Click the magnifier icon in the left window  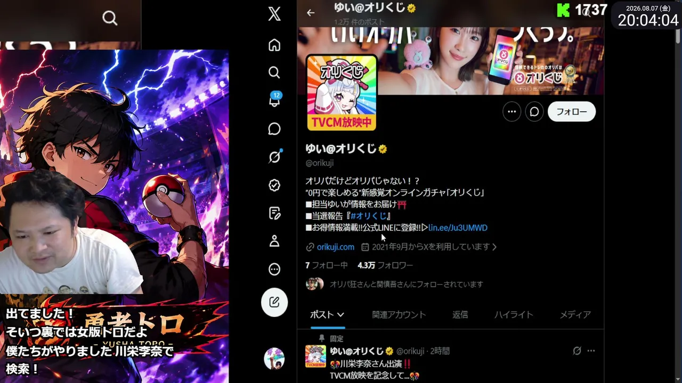coord(110,19)
